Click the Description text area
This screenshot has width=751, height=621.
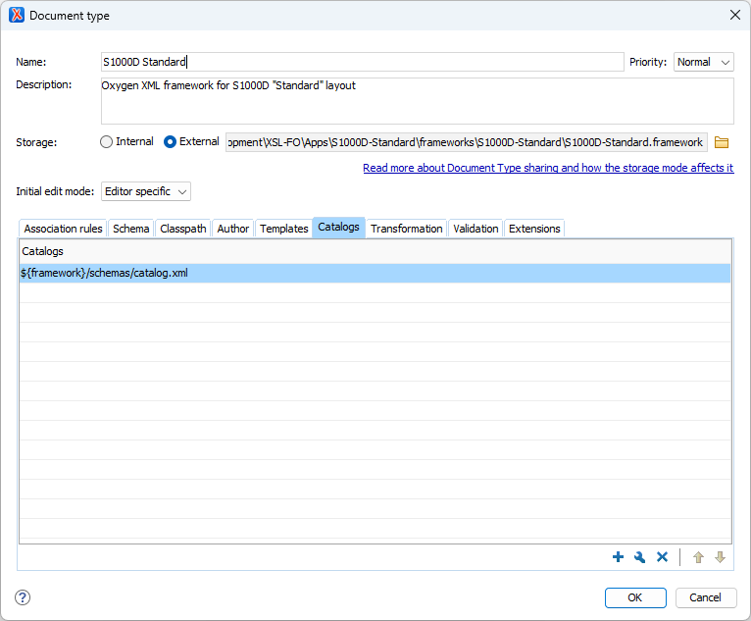pyautogui.click(x=417, y=101)
